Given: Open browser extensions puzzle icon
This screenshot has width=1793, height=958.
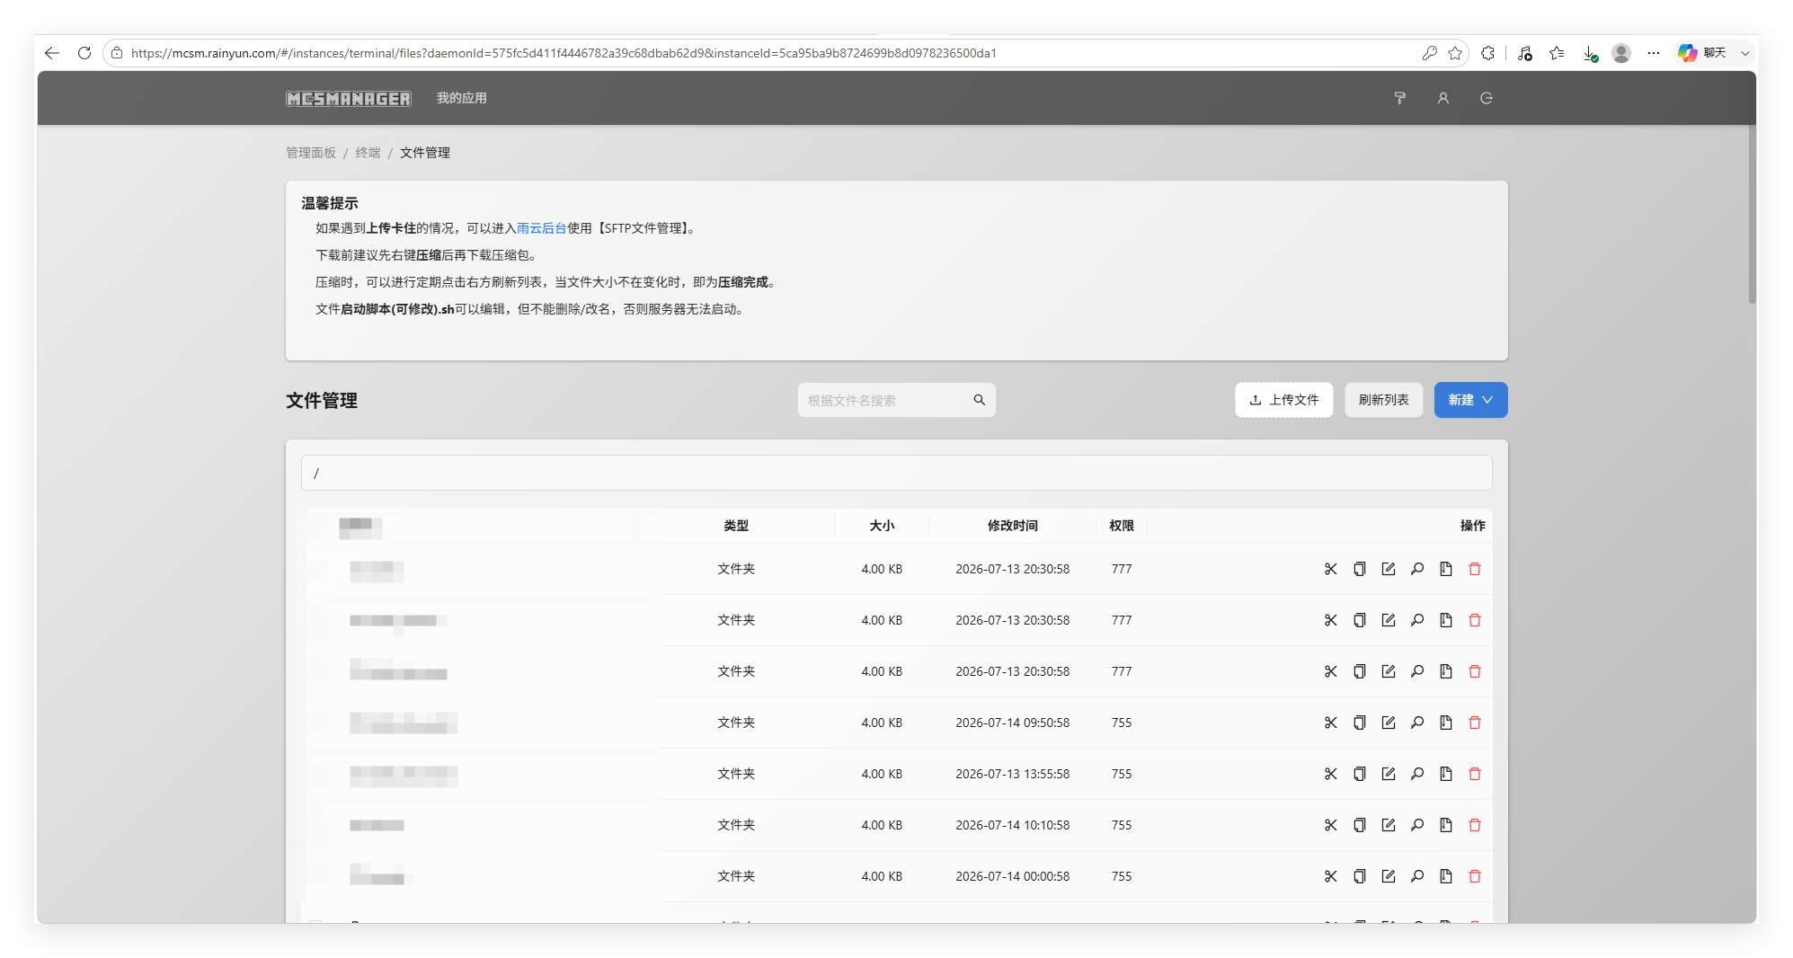Looking at the screenshot, I should (x=1488, y=53).
